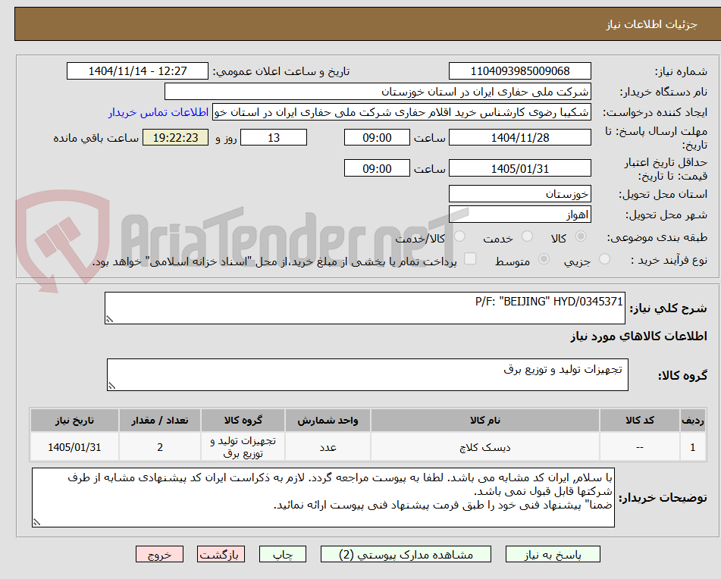721x579 pixels.
Task: Select the جزیی purchase type radio
Action: [x=605, y=259]
